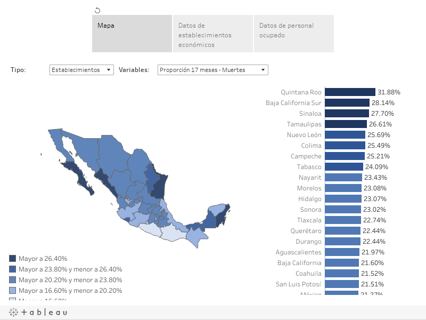Select legend swatch 20.20% to 23.80%
This screenshot has width=426, height=320.
tap(13, 279)
